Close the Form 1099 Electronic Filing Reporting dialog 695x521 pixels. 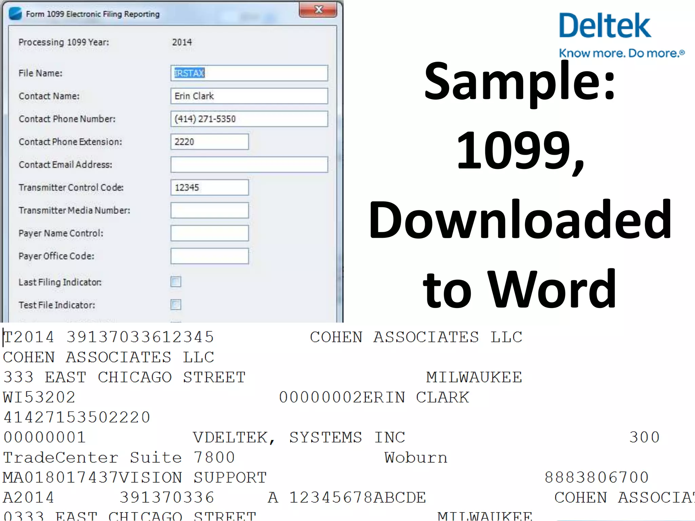coord(318,9)
